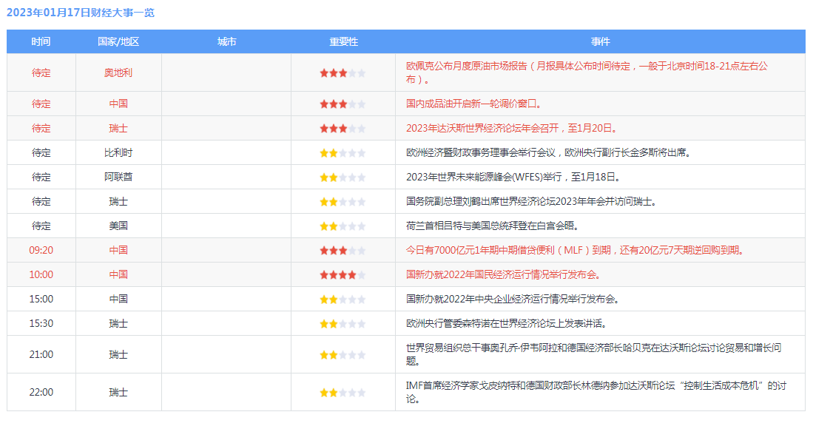The height and width of the screenshot is (426, 813).
Task: Click the star rating in the 阿联酋 row
Action: click(343, 177)
